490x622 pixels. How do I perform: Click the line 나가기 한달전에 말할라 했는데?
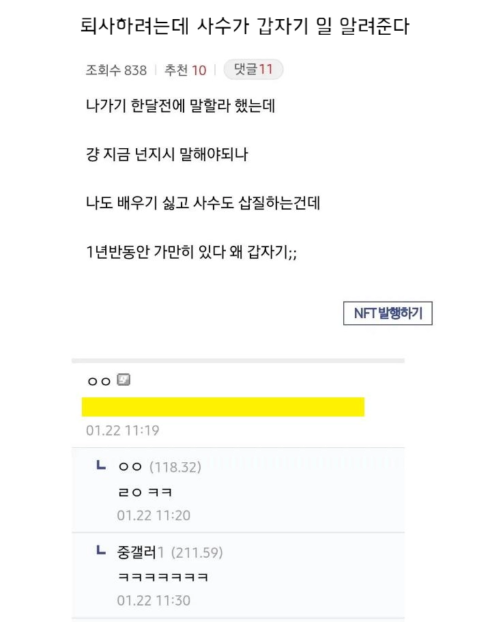click(180, 106)
